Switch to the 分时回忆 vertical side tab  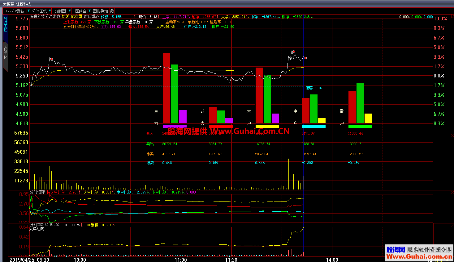pos(5,25)
